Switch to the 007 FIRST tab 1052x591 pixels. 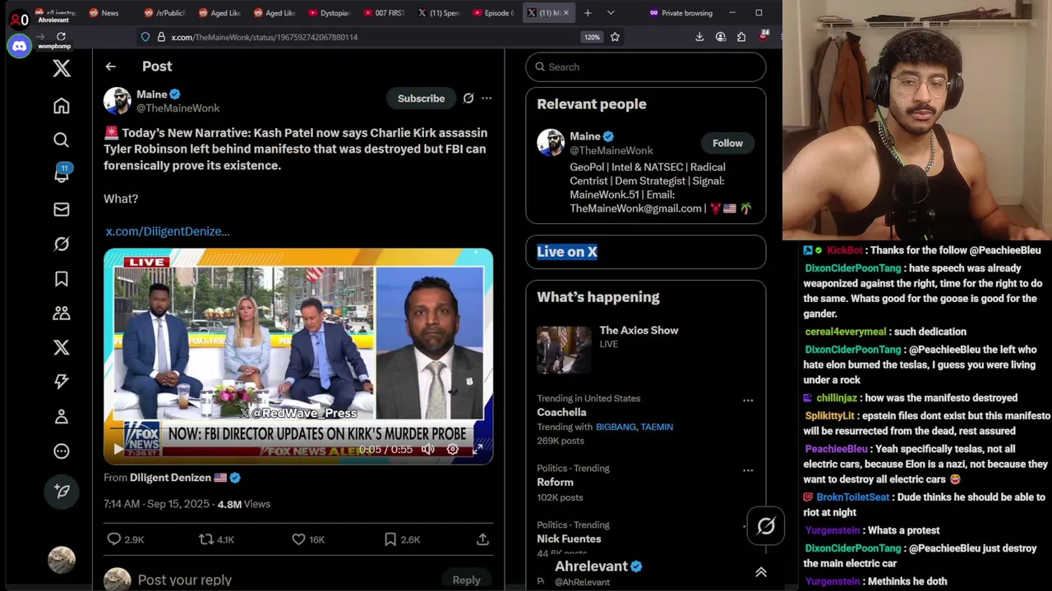(x=384, y=12)
